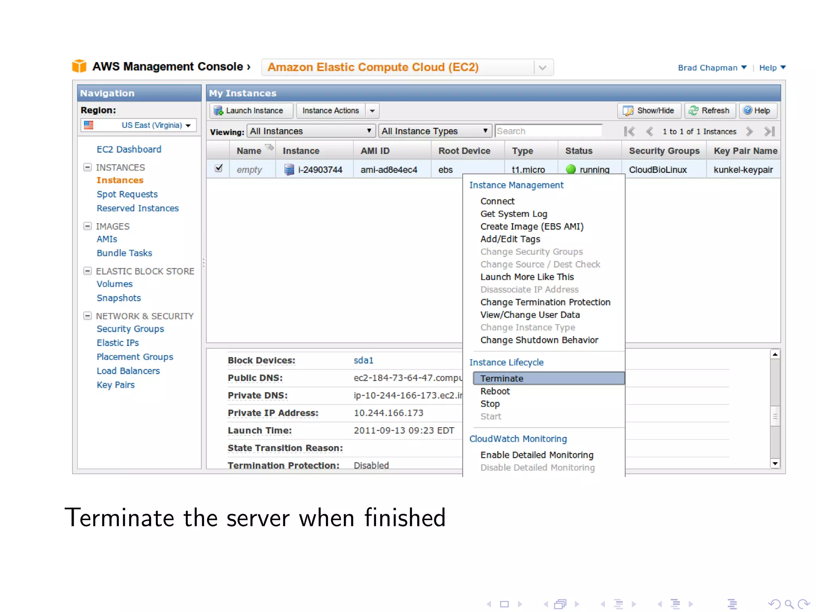Click the kunkel-keypair cell
Viewport: 816px width, 612px height.
(x=743, y=170)
